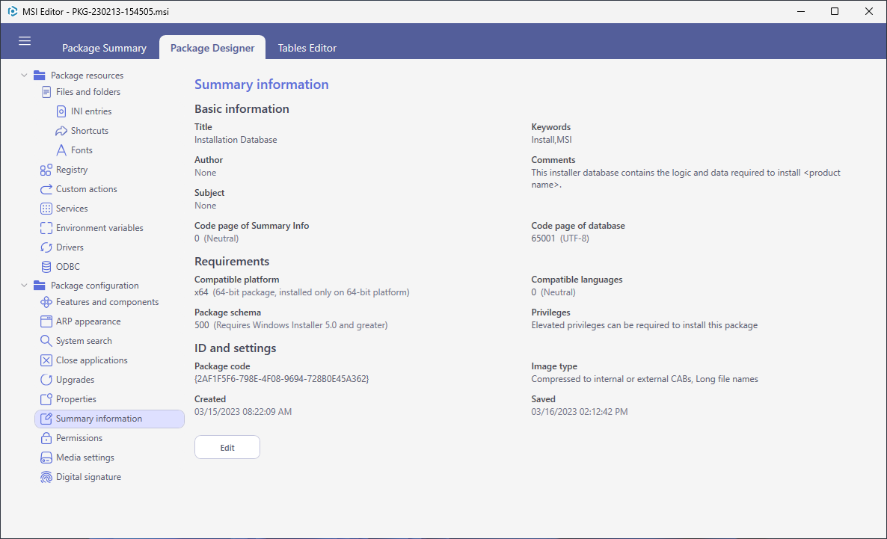
Task: Click the INI entries icon
Action: click(61, 111)
